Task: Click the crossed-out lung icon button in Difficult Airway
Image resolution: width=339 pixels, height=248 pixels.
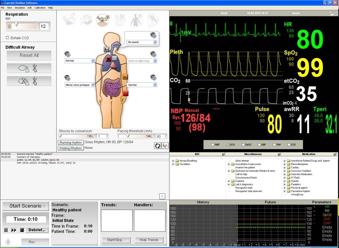Action: click(x=29, y=81)
